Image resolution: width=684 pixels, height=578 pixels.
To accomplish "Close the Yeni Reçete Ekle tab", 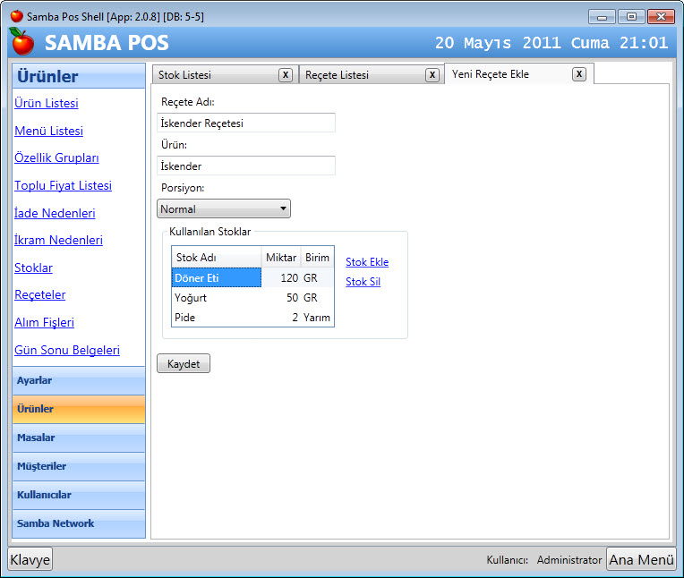I will pos(579,74).
